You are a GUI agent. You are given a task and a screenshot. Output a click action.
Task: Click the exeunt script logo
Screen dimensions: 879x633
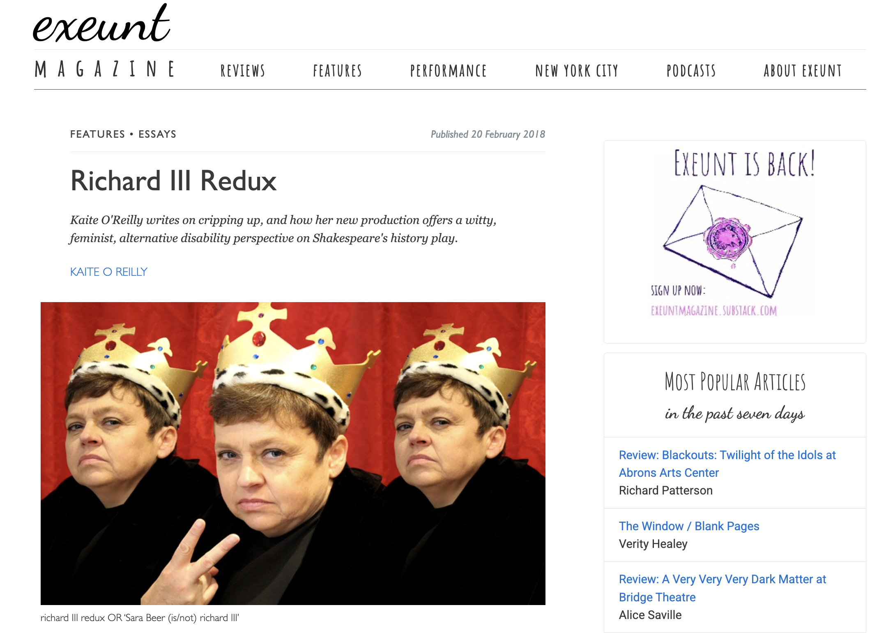[x=101, y=23]
